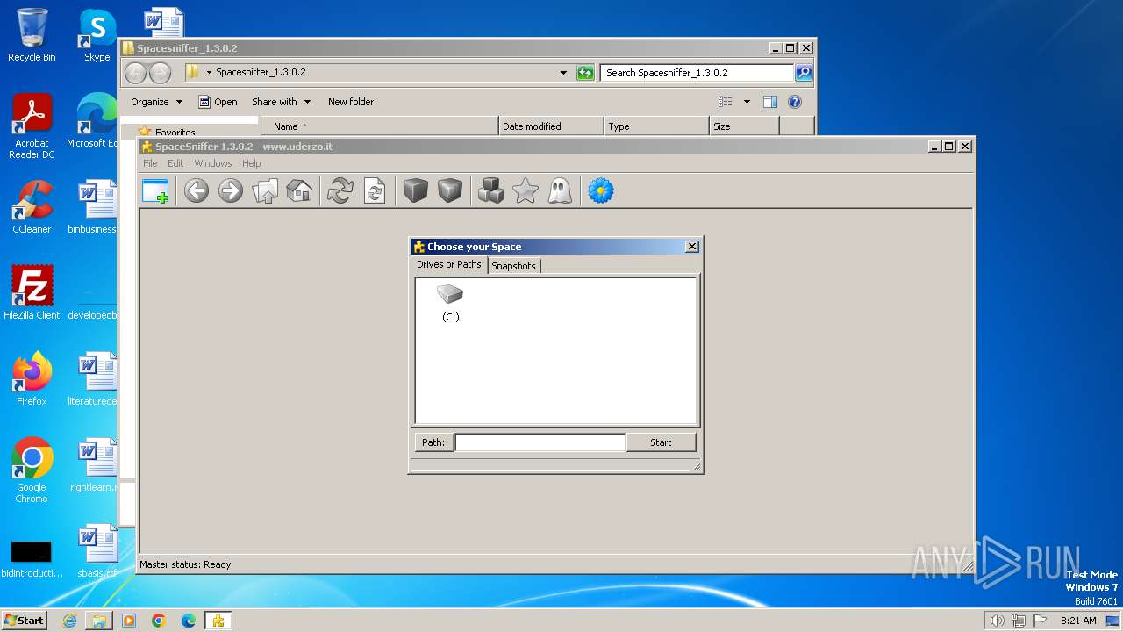Click the Explorer help question mark icon

[795, 102]
